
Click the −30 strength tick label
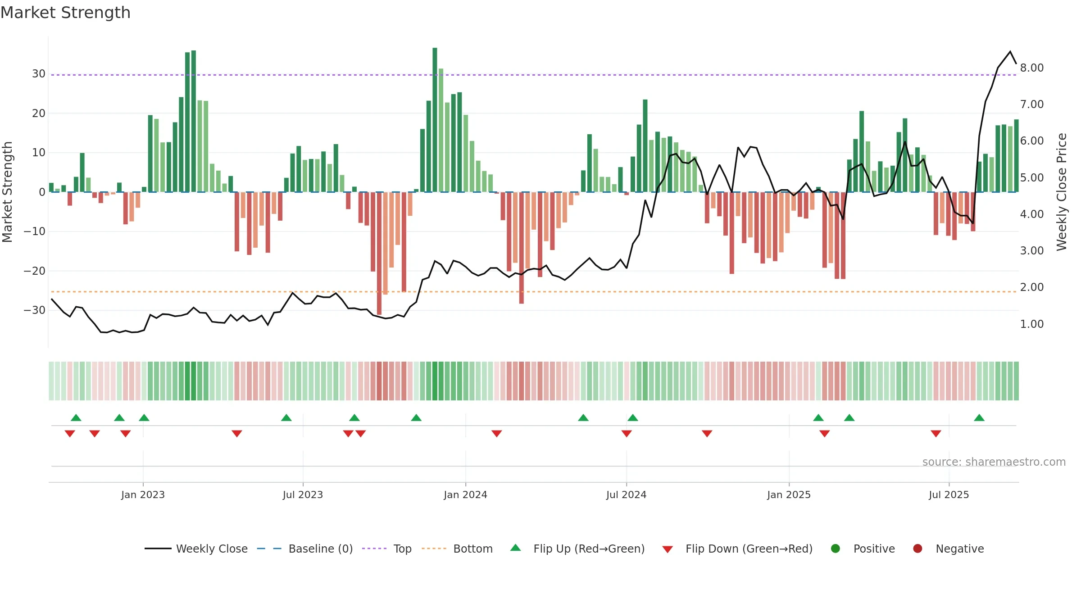(34, 310)
